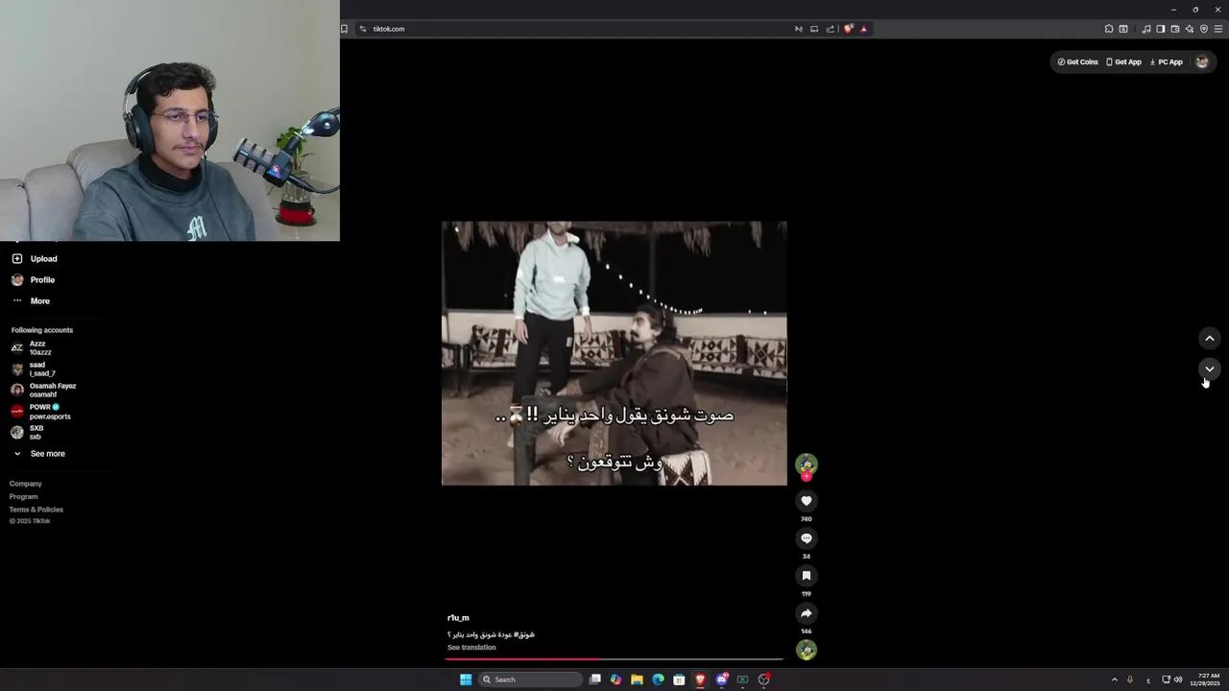Open the POWR powr.esports account
This screenshot has height=691, width=1229.
40,412
